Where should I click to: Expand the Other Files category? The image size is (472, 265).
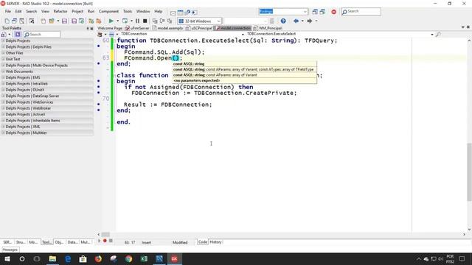pos(3,53)
